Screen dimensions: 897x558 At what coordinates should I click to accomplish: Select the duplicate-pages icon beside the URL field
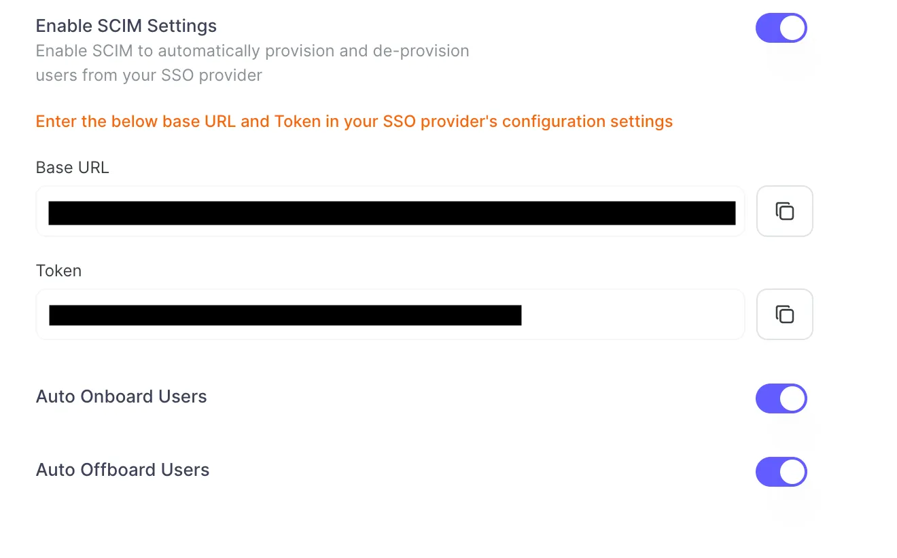coord(784,211)
